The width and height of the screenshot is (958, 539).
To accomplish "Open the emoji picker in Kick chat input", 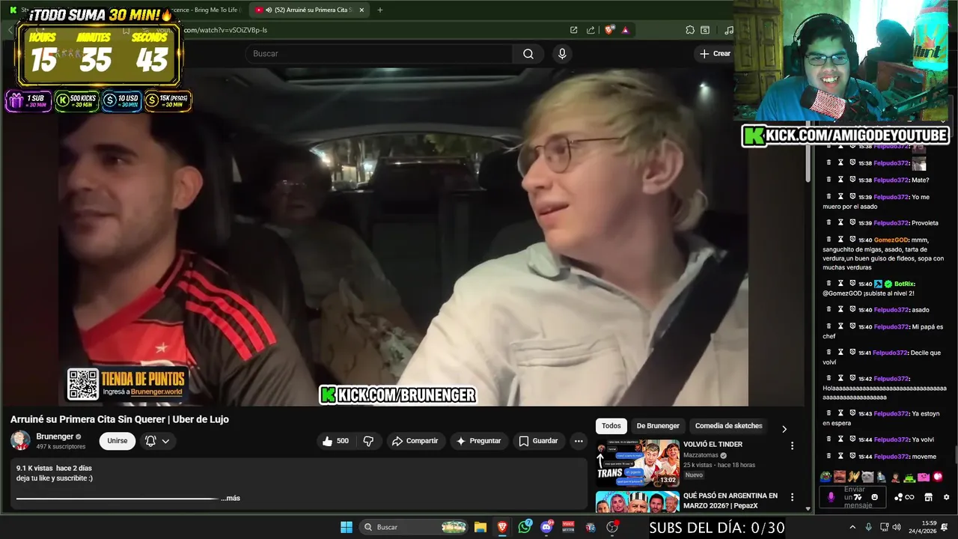I will coord(874,497).
